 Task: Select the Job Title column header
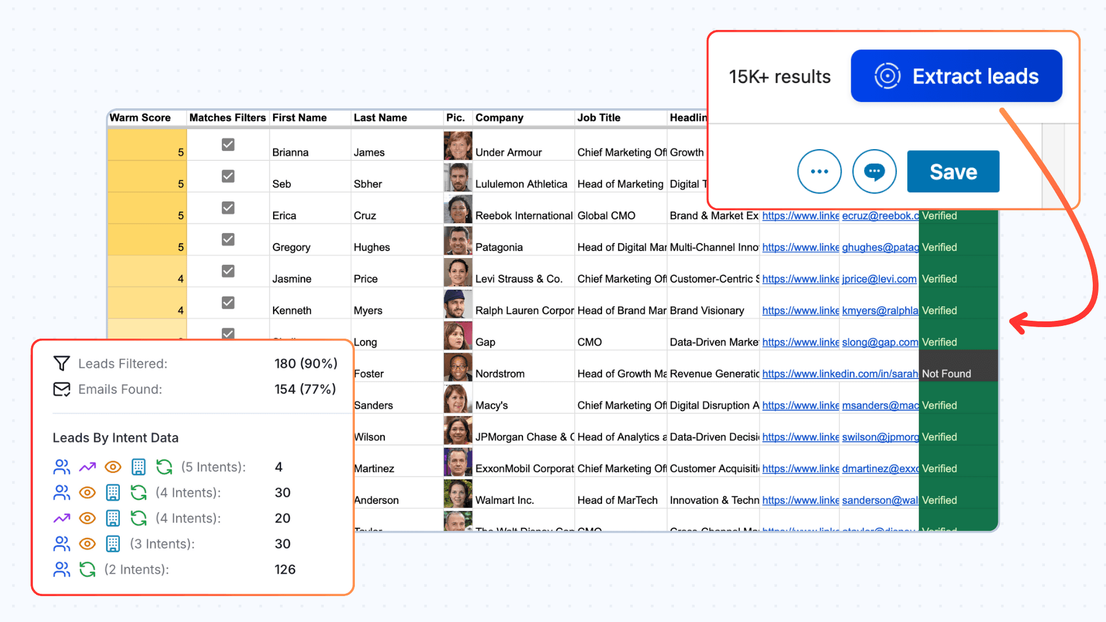(599, 117)
